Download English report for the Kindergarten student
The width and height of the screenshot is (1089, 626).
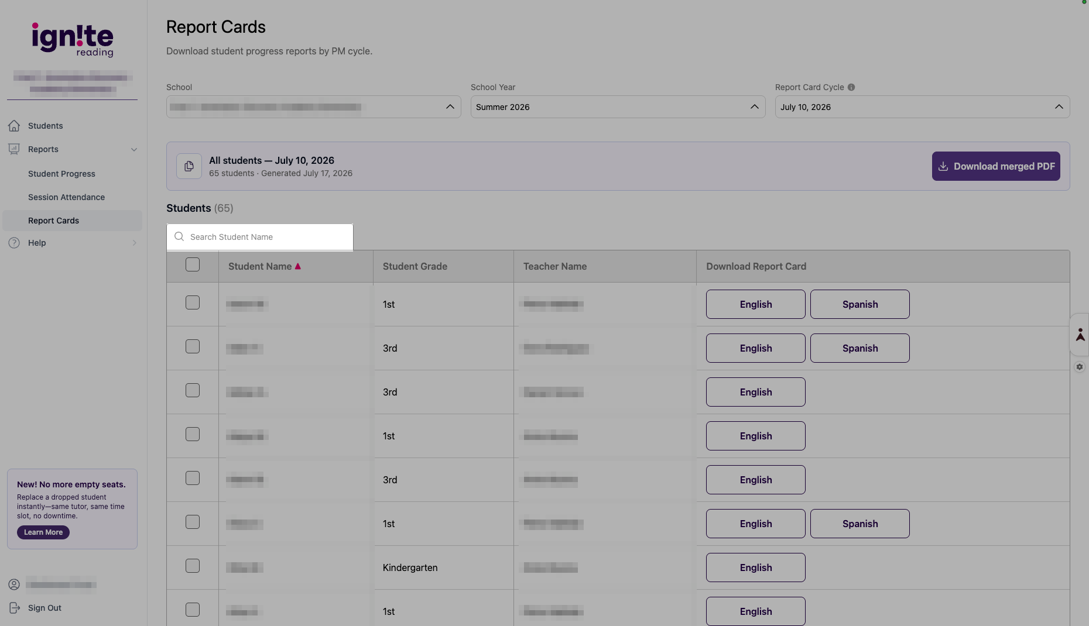click(x=756, y=567)
